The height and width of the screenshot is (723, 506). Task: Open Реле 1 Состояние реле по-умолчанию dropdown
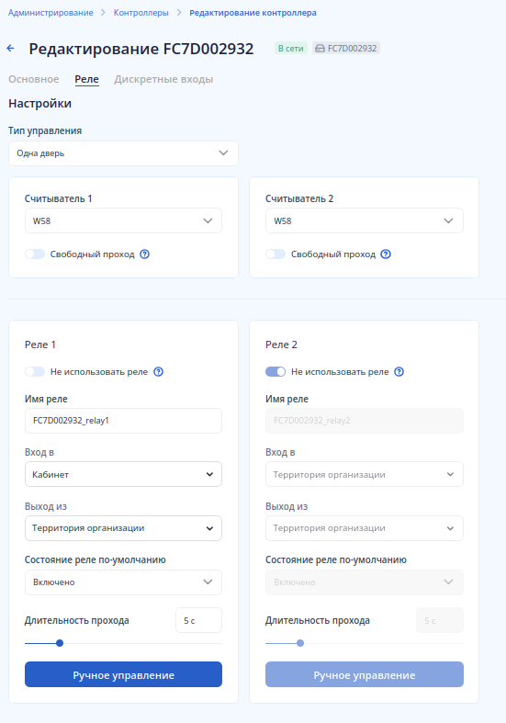[123, 582]
